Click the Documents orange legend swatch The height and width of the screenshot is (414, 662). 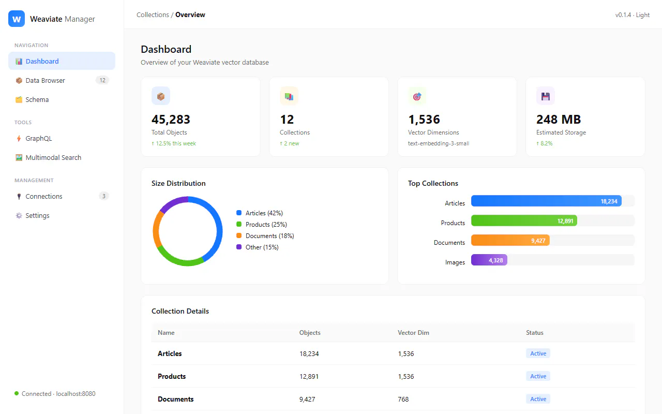[x=239, y=235]
